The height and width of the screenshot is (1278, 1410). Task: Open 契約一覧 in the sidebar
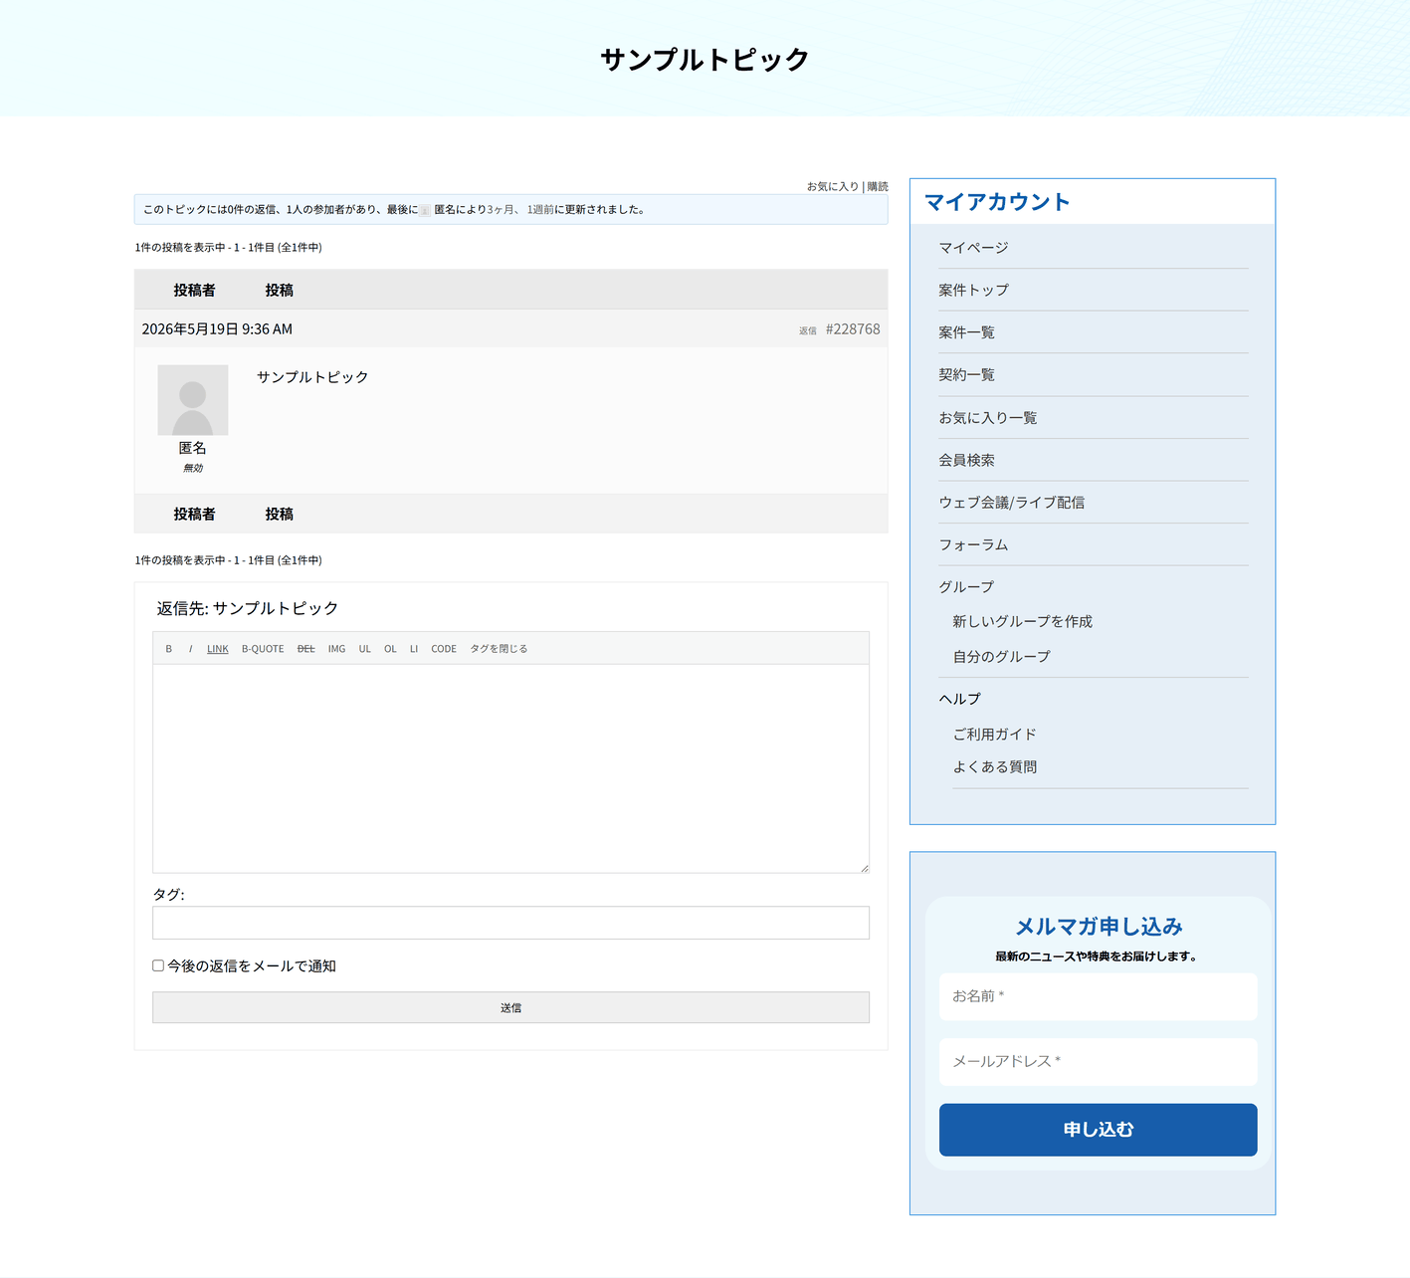pyautogui.click(x=966, y=375)
